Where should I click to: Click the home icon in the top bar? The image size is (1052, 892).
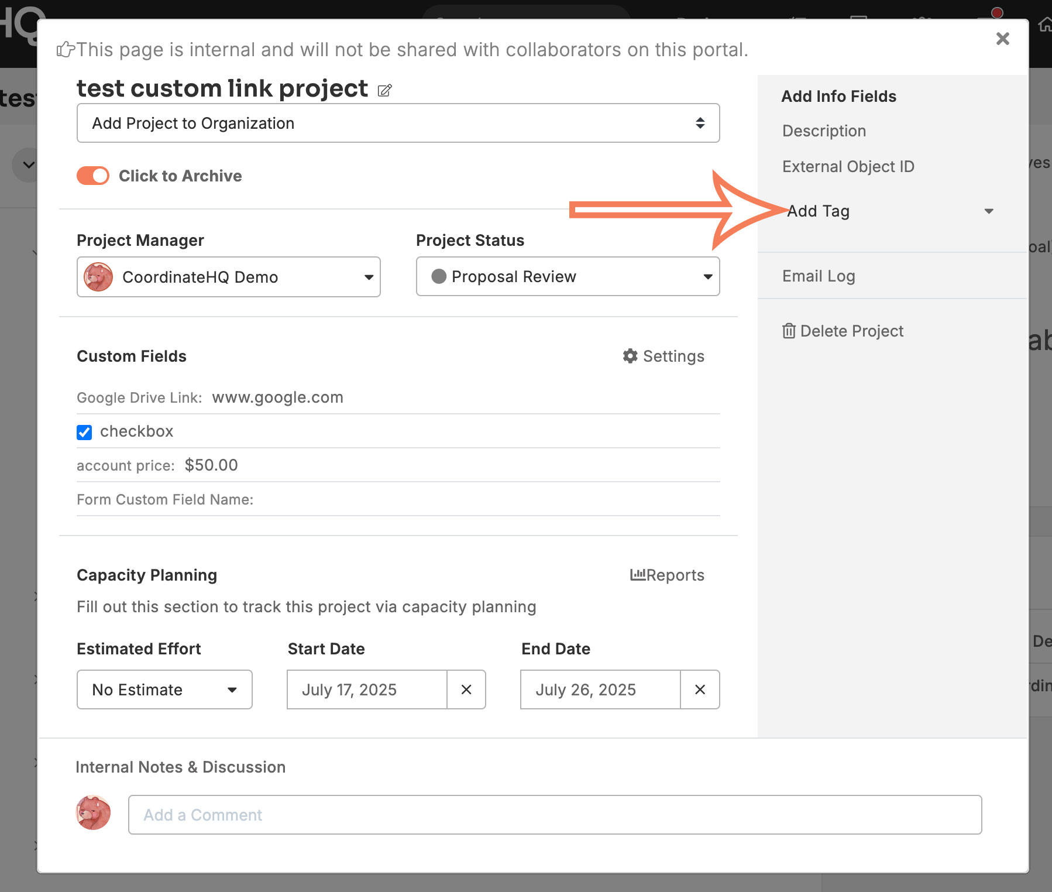click(1044, 25)
